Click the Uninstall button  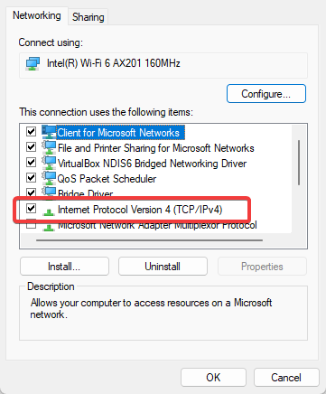[163, 267]
